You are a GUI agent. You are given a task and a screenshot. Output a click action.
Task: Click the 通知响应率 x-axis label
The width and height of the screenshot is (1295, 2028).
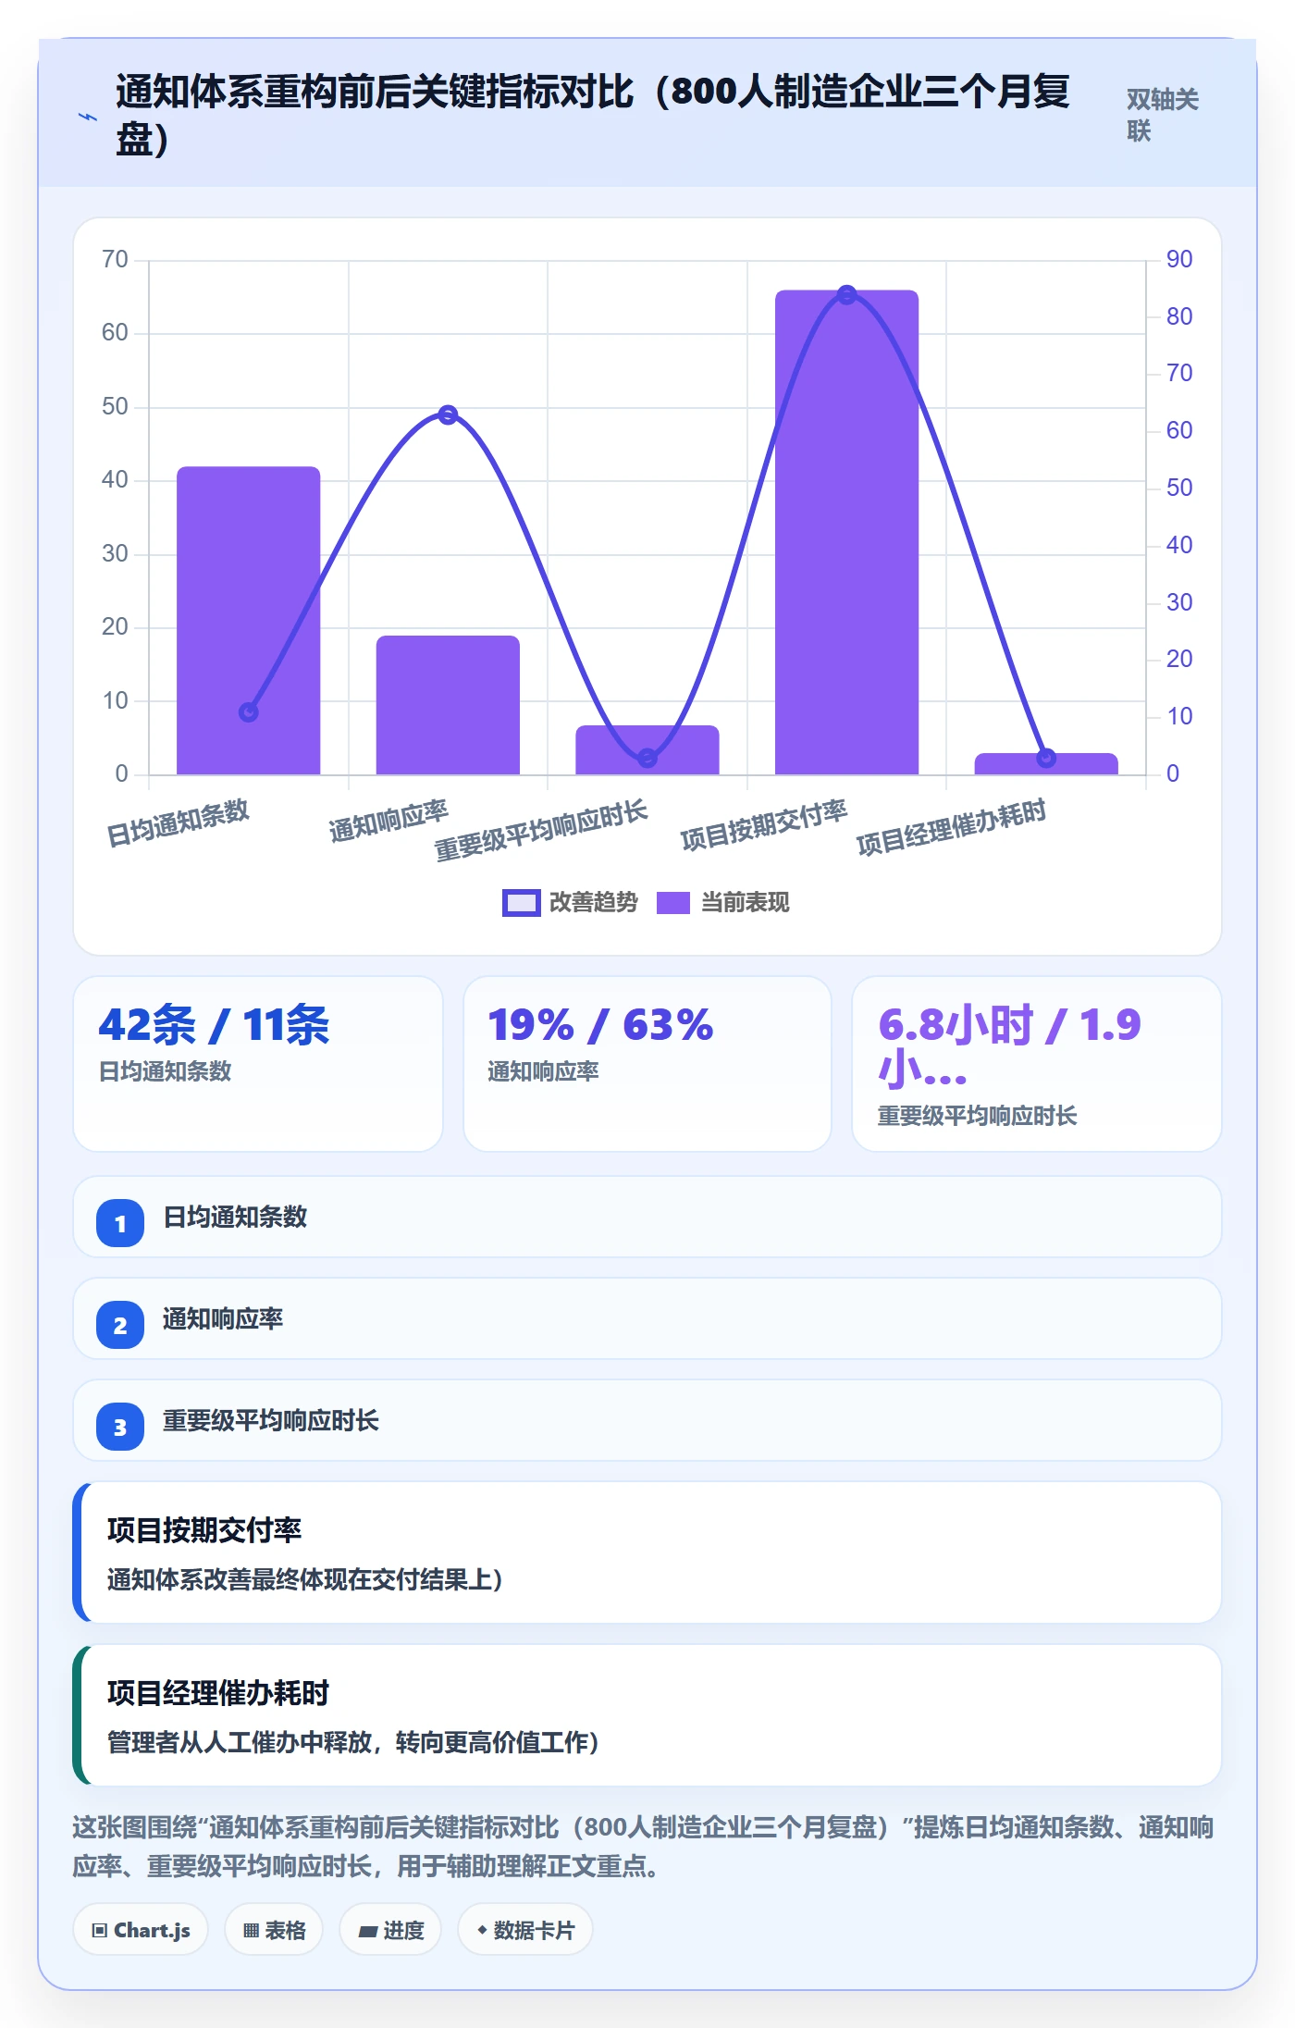click(388, 821)
